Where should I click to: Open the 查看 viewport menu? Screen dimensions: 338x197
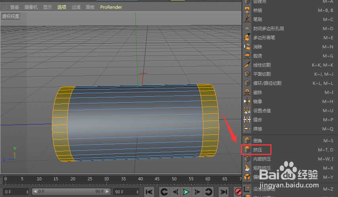click(x=15, y=7)
